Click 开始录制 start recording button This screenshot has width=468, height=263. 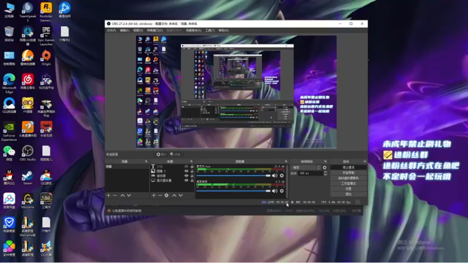(348, 173)
